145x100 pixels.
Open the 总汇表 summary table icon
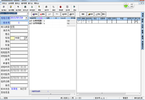pyautogui.click(x=68, y=8)
